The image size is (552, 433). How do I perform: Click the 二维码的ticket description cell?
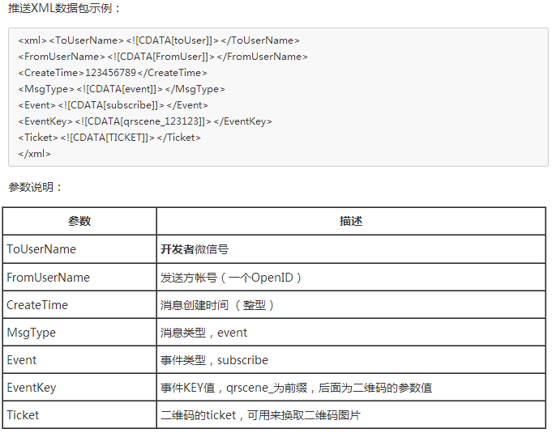click(259, 415)
